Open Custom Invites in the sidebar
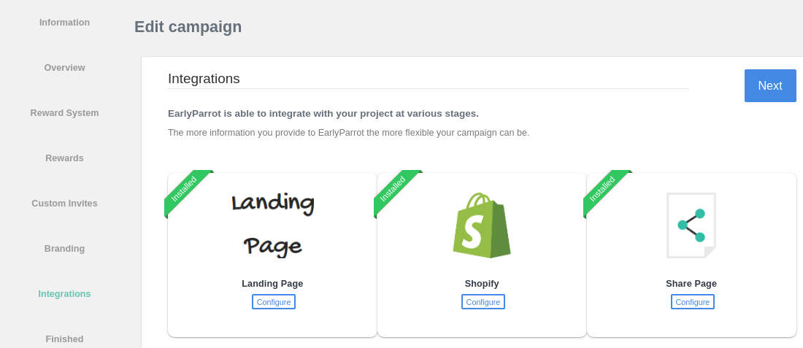This screenshot has height=348, width=803. 64,203
